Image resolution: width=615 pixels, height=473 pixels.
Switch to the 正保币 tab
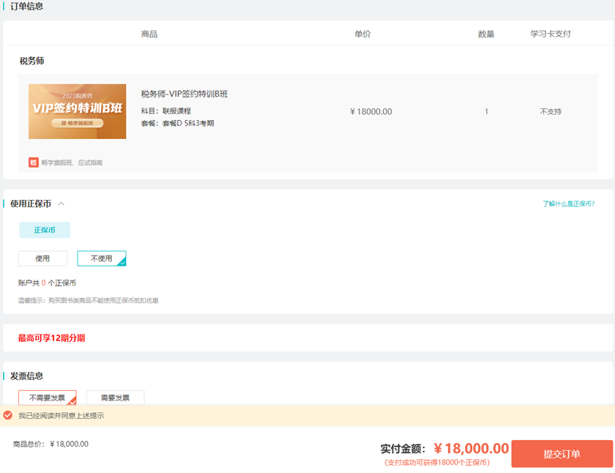click(x=45, y=230)
